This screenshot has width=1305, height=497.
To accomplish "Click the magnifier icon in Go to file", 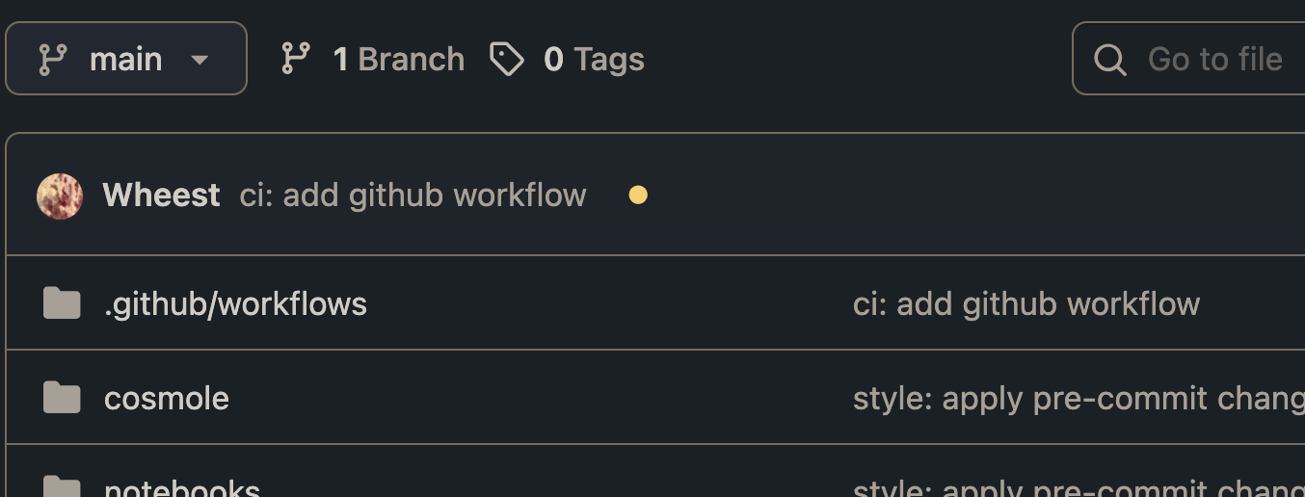I will click(1110, 60).
